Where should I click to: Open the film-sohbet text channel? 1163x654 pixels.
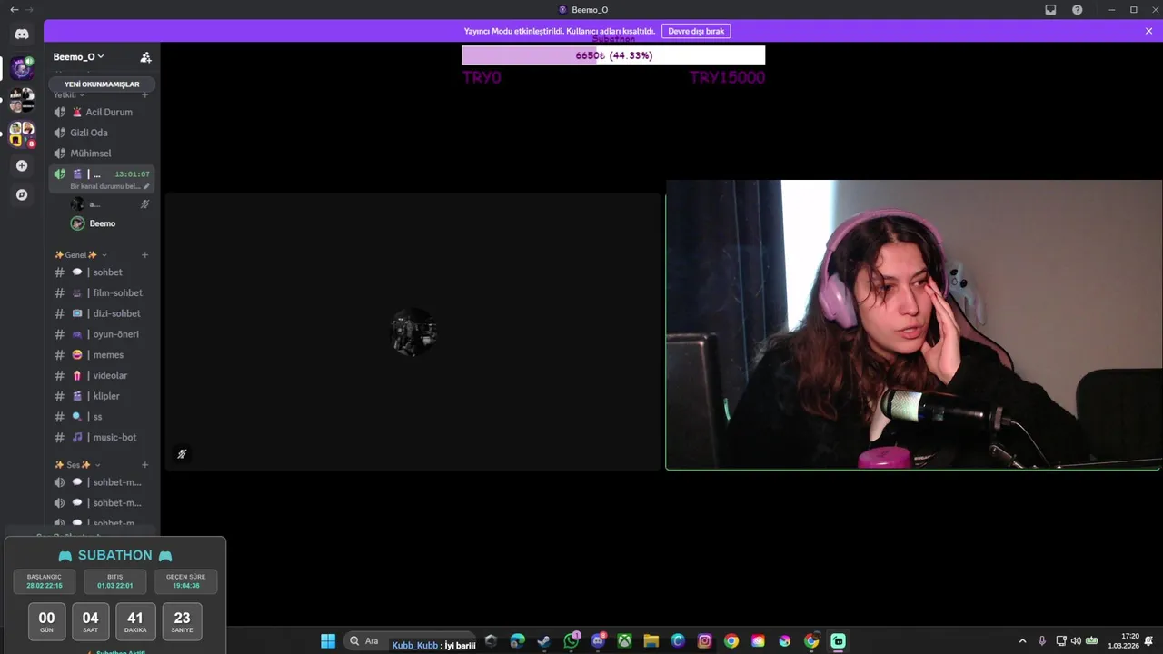pyautogui.click(x=102, y=293)
